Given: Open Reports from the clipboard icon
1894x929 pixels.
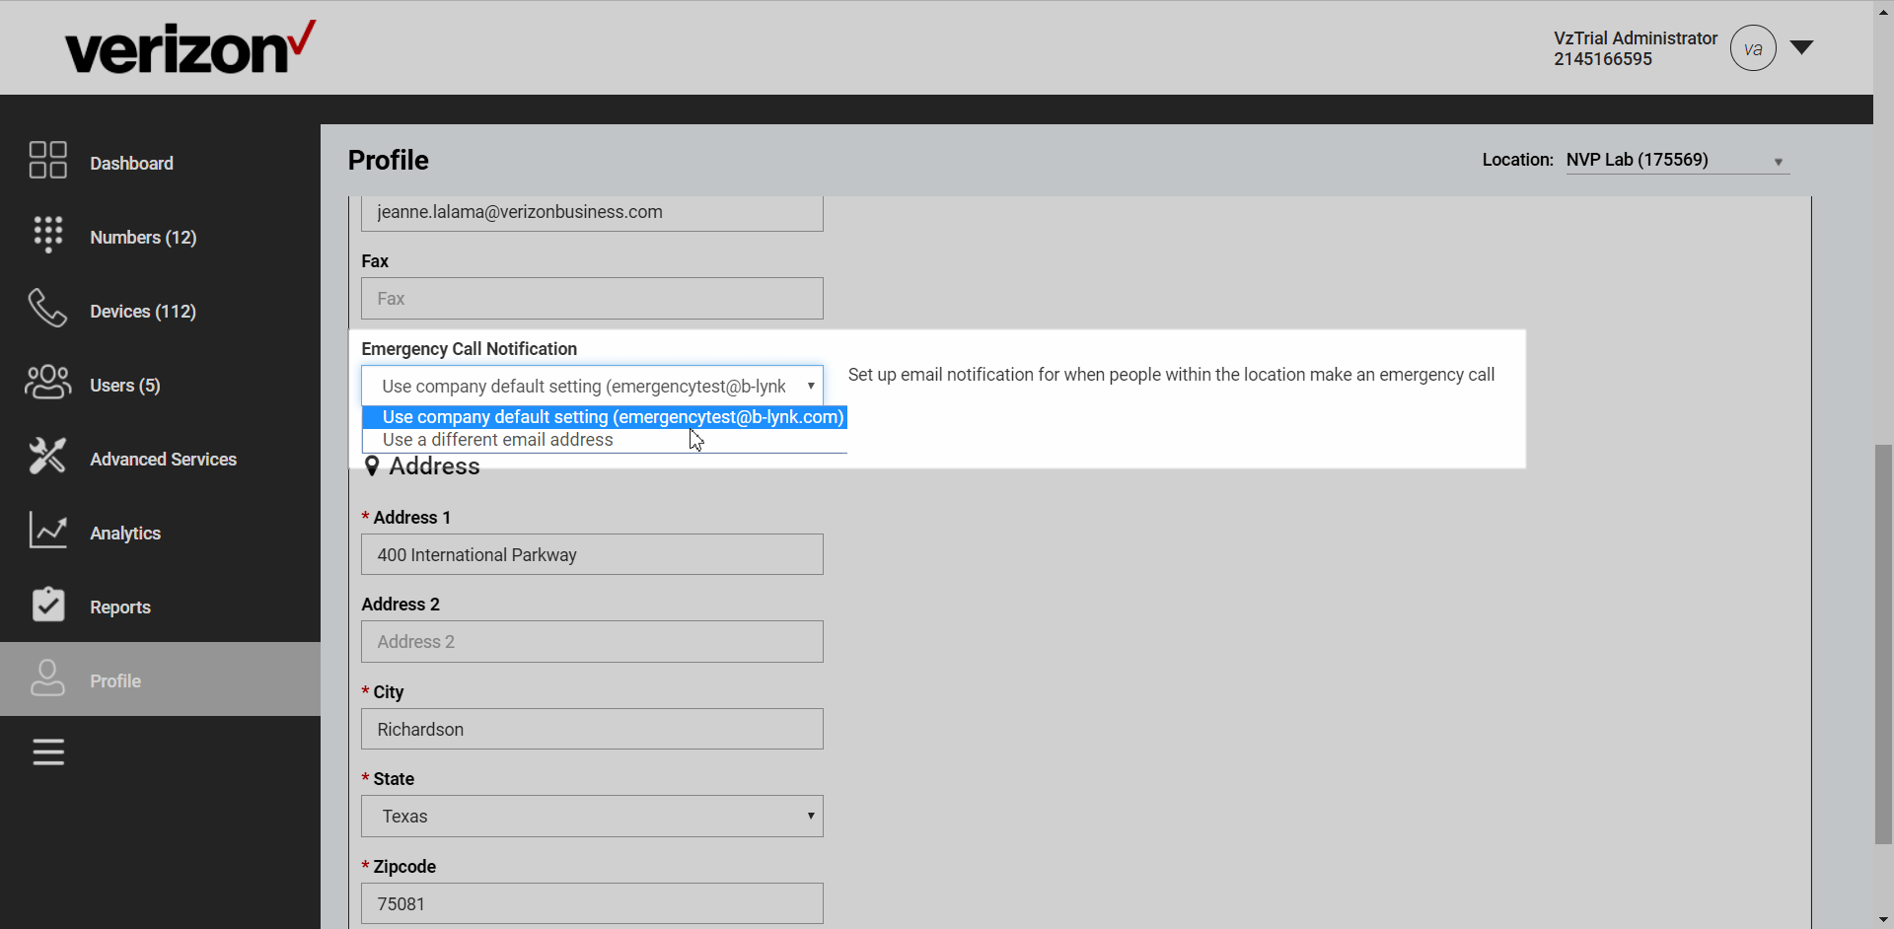Looking at the screenshot, I should (47, 605).
